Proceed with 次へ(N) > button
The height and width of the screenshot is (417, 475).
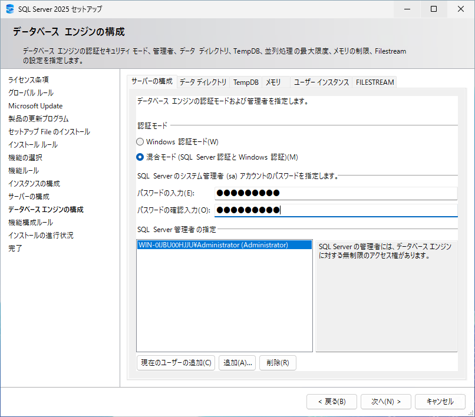pos(386,402)
